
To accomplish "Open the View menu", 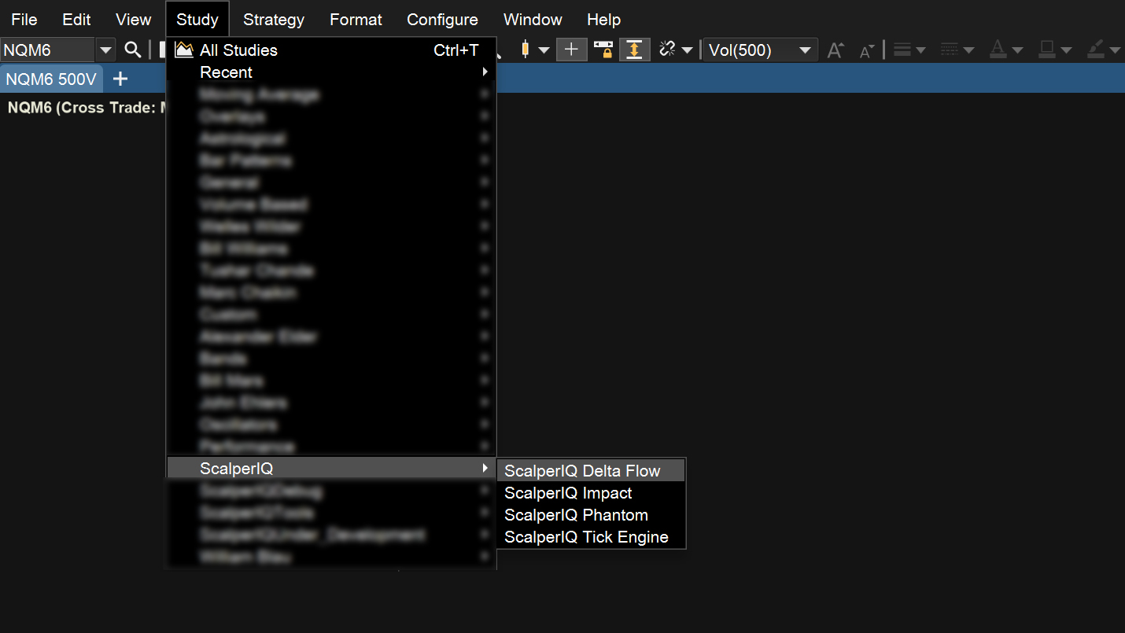I will click(134, 20).
